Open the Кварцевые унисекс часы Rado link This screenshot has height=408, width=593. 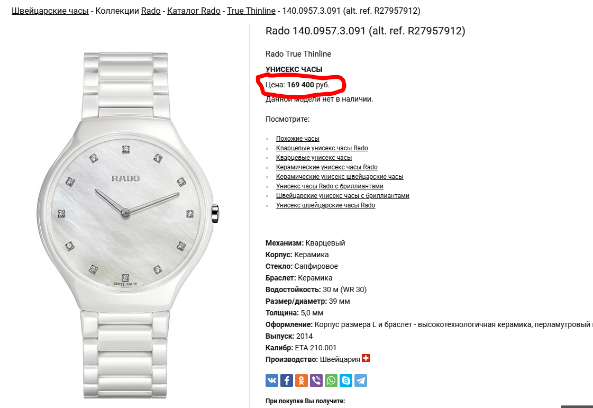[x=322, y=148]
